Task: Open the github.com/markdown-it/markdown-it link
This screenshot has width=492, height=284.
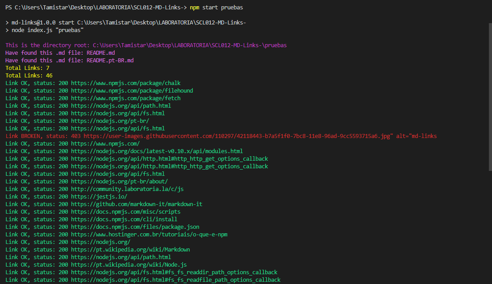Action: (x=137, y=204)
